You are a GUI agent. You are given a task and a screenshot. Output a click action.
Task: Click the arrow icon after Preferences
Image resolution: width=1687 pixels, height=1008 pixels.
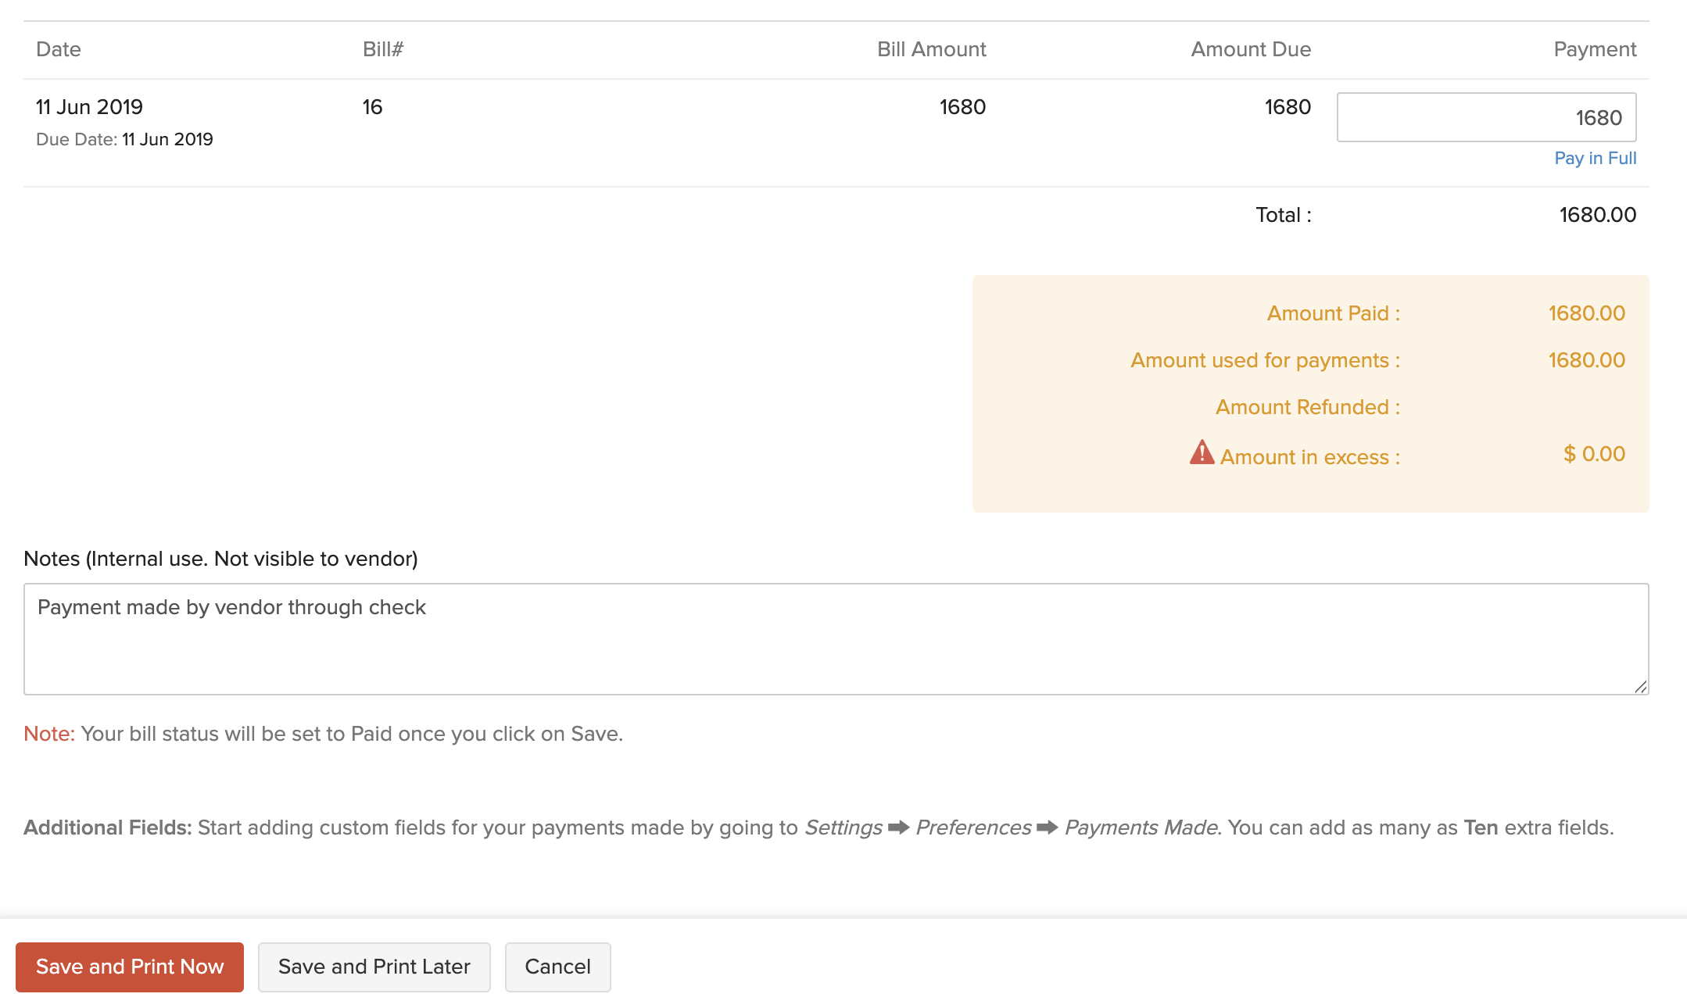tap(1047, 827)
